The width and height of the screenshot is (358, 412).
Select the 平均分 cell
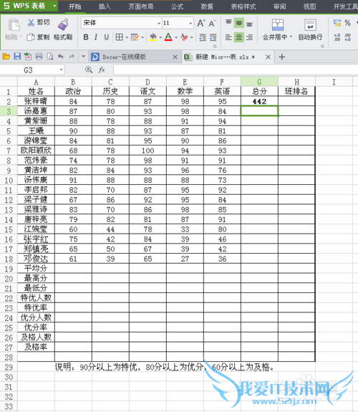pyautogui.click(x=36, y=269)
